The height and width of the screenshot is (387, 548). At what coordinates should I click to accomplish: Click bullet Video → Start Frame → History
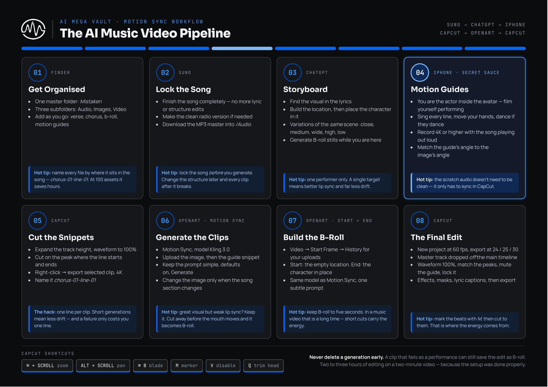point(330,253)
